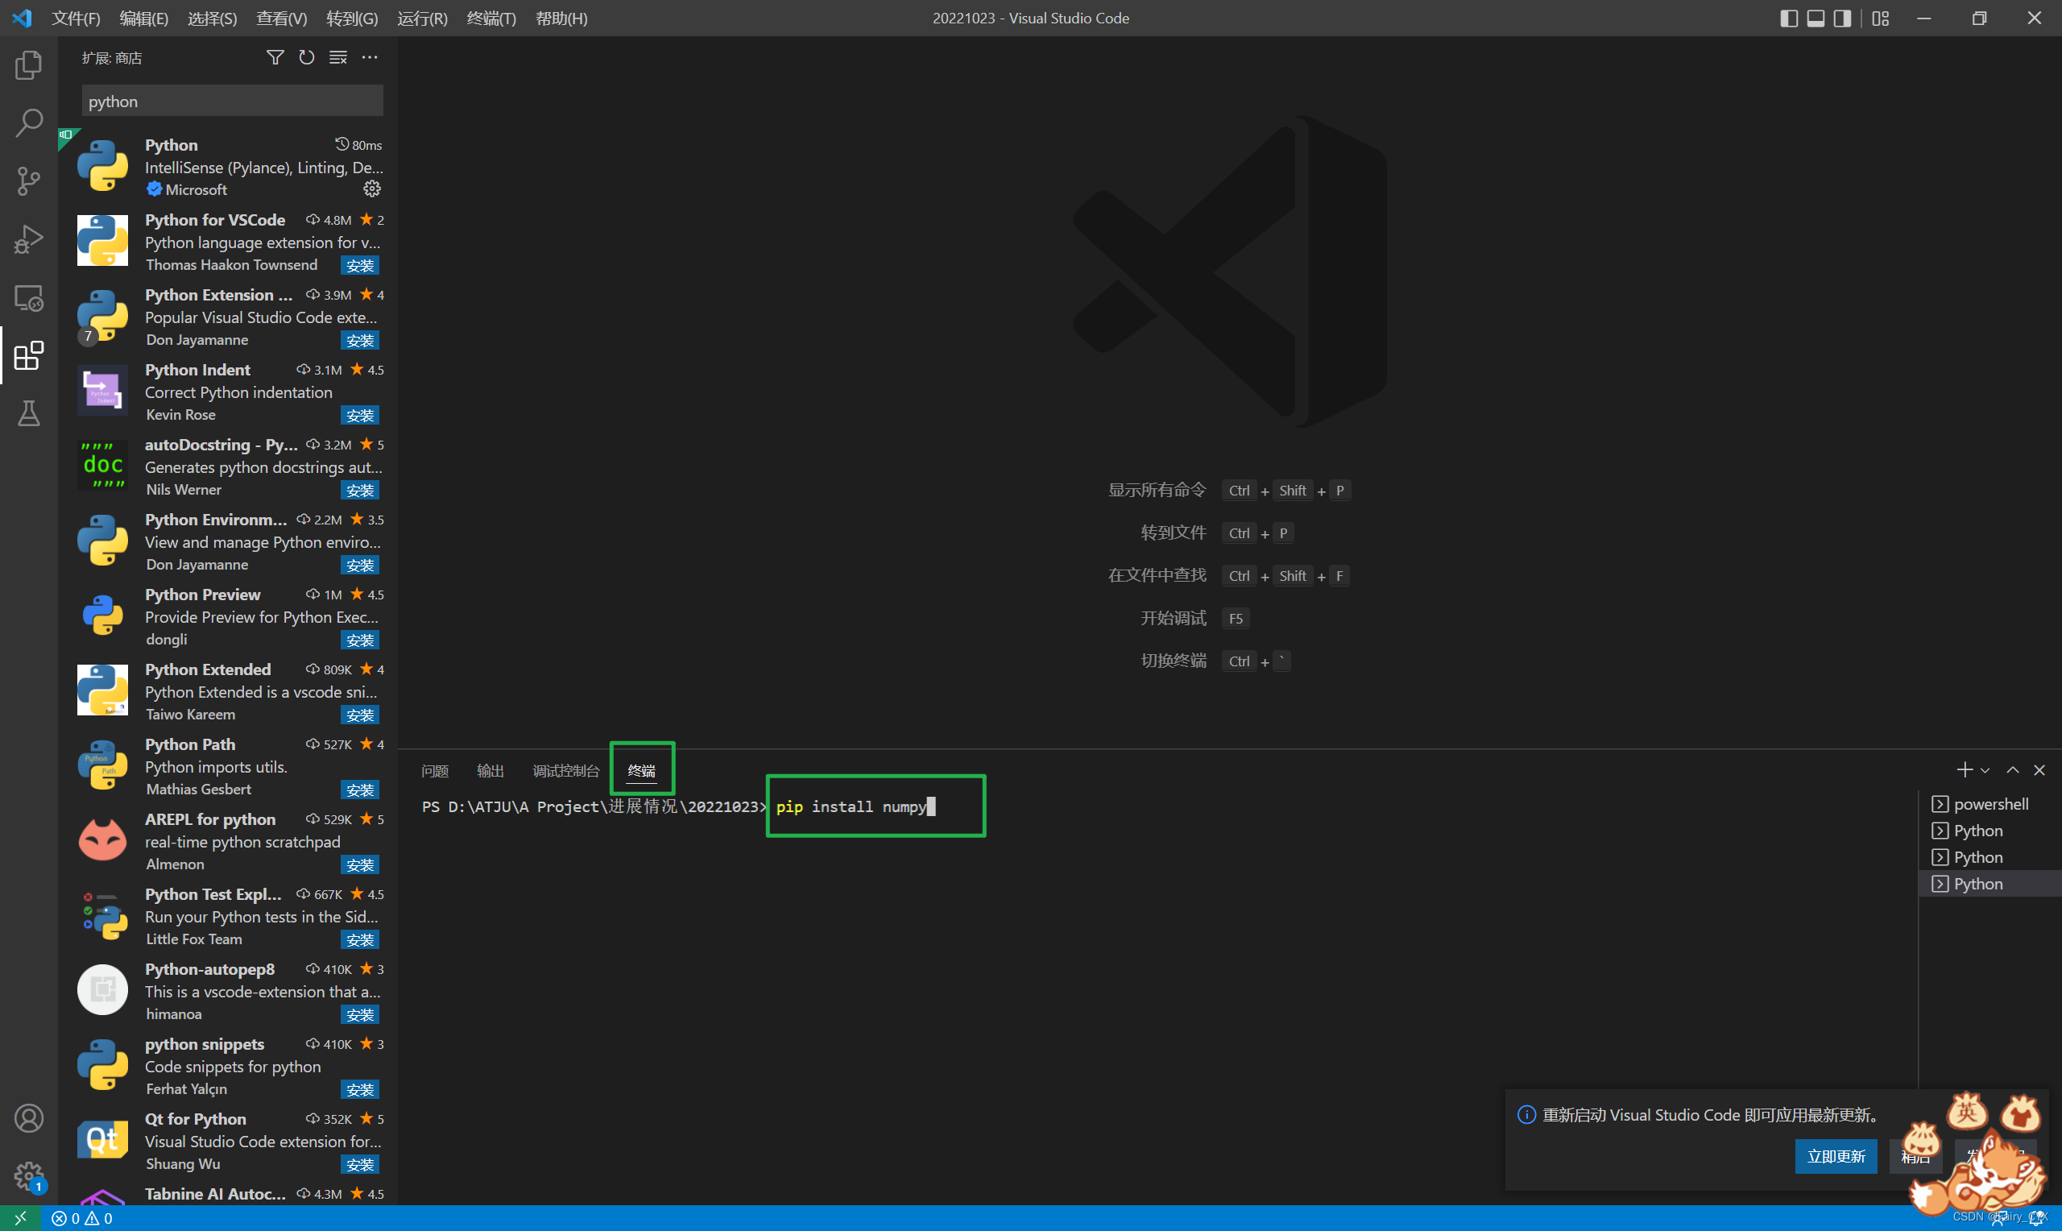The width and height of the screenshot is (2062, 1231).
Task: Open the Testing flask view
Action: tap(28, 413)
